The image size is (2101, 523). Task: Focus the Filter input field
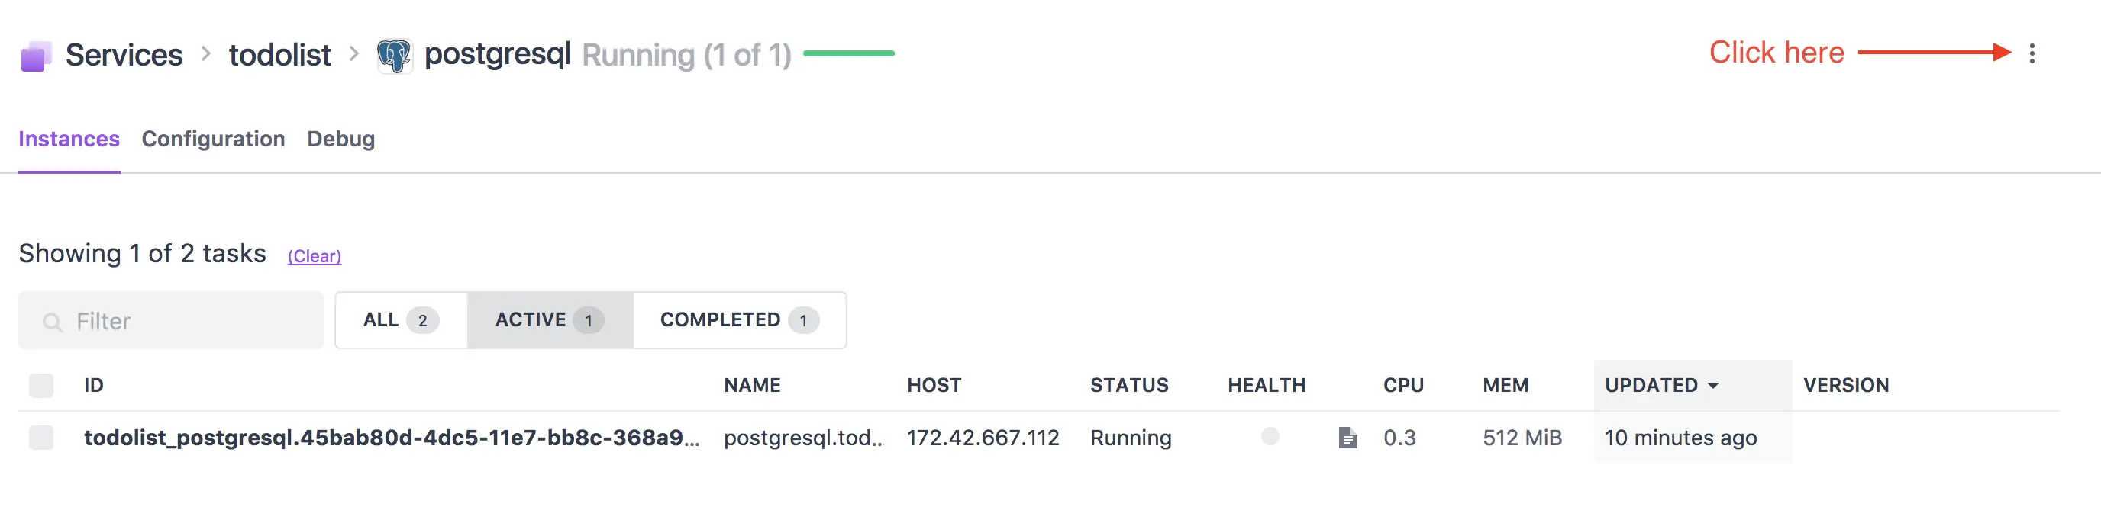click(171, 320)
